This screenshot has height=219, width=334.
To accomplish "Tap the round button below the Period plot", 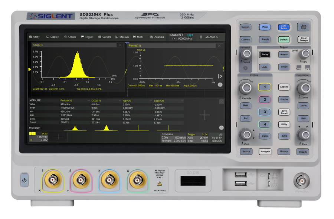I will point(220,84).
